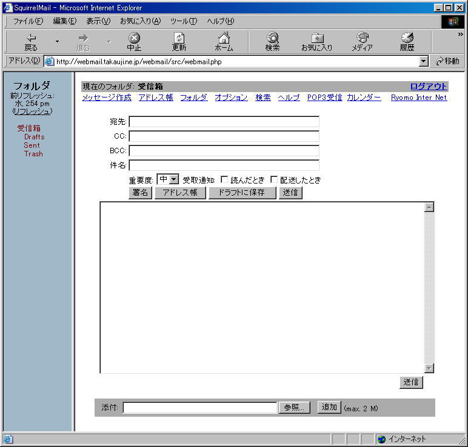
Task: Click the リフレッシュ link in folder pane
Action: tap(33, 111)
